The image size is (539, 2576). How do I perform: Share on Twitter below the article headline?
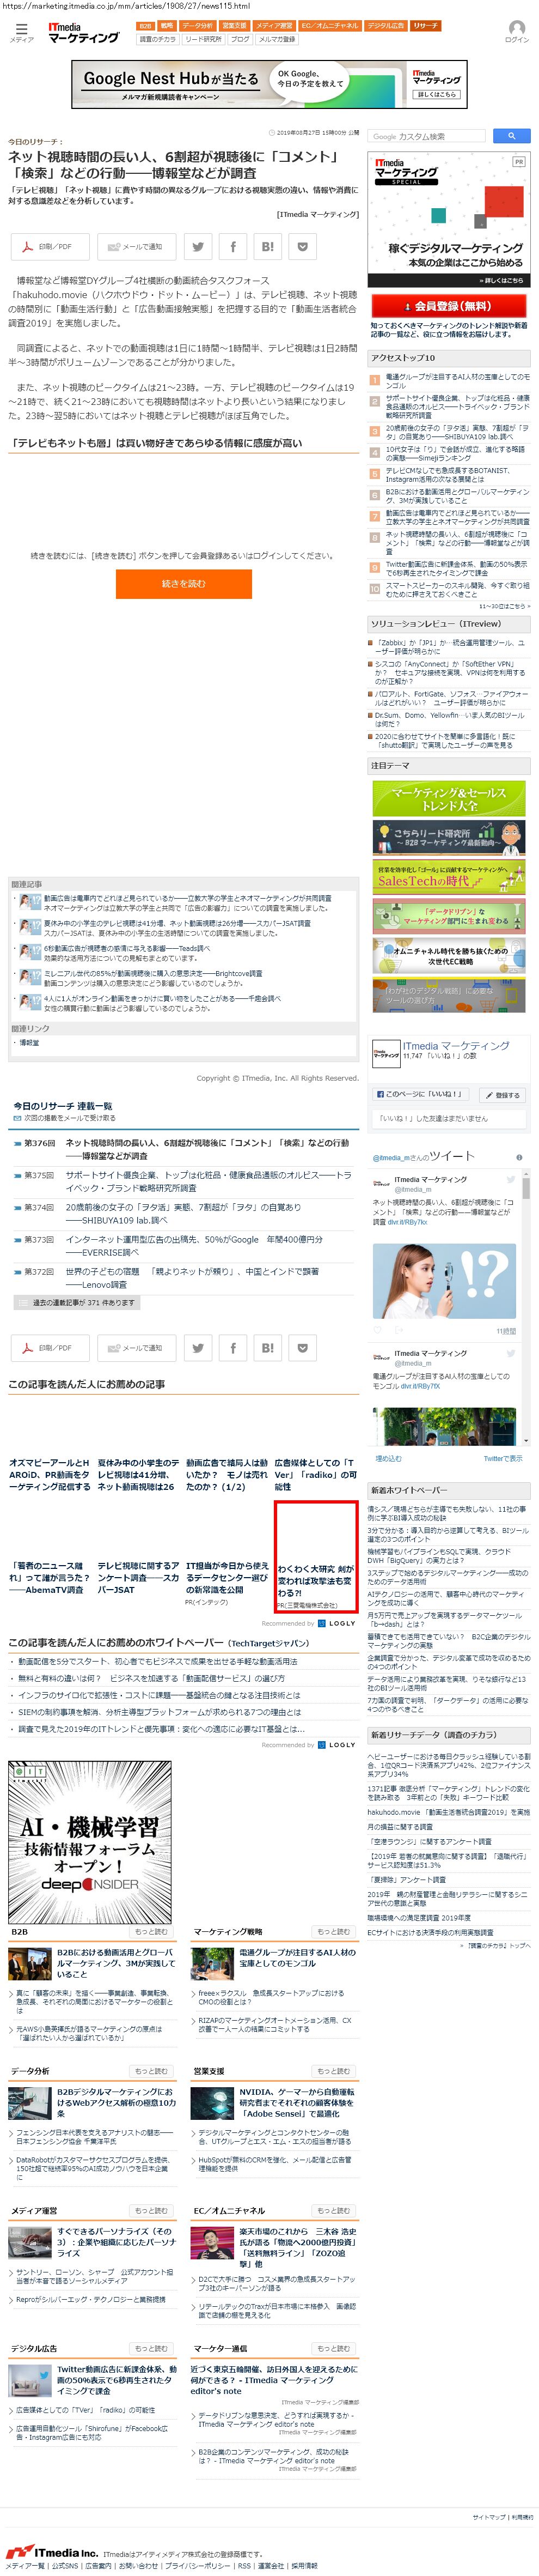tap(198, 246)
